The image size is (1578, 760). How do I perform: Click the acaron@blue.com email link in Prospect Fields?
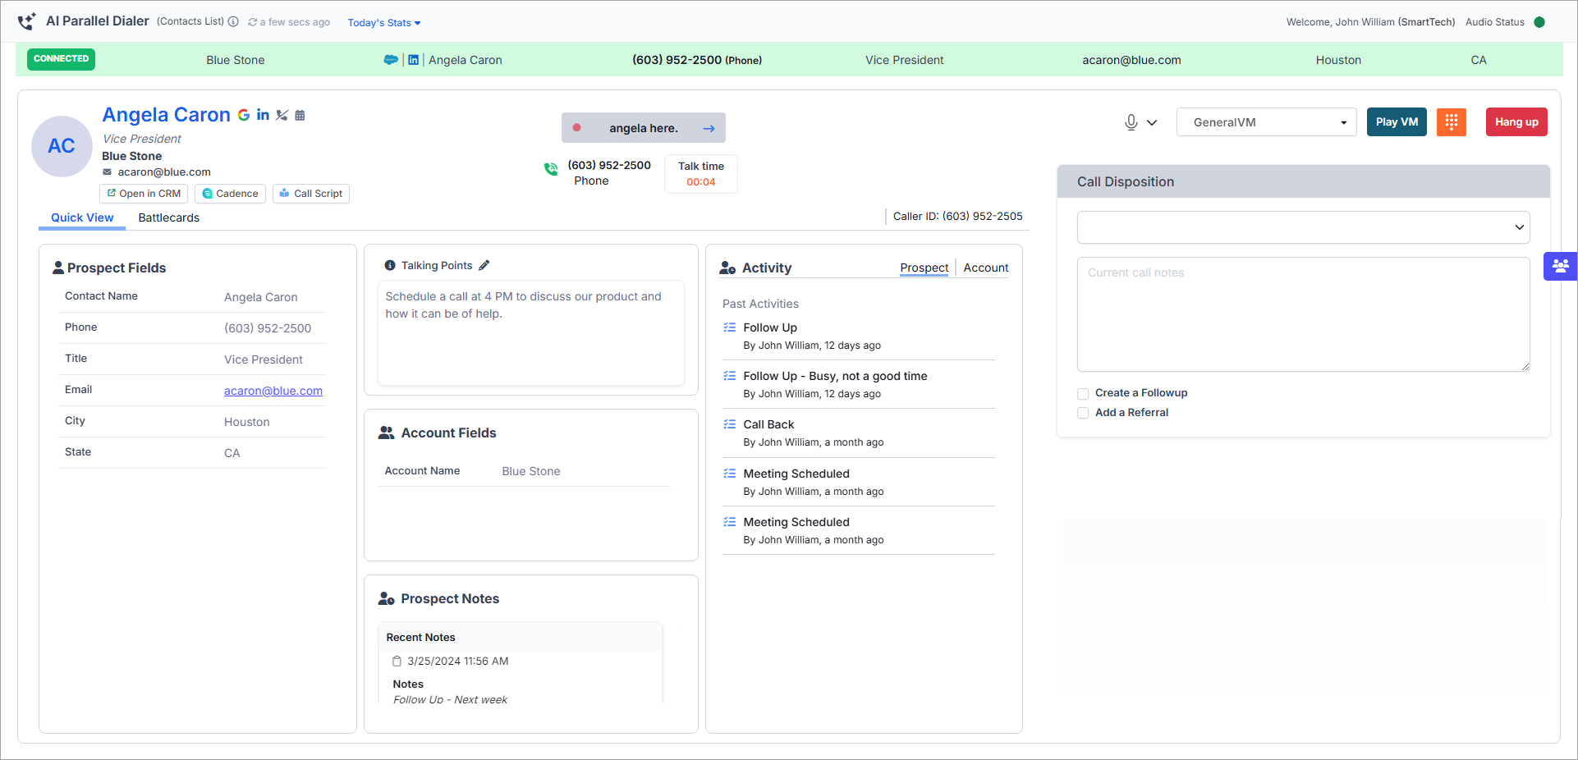click(x=273, y=391)
